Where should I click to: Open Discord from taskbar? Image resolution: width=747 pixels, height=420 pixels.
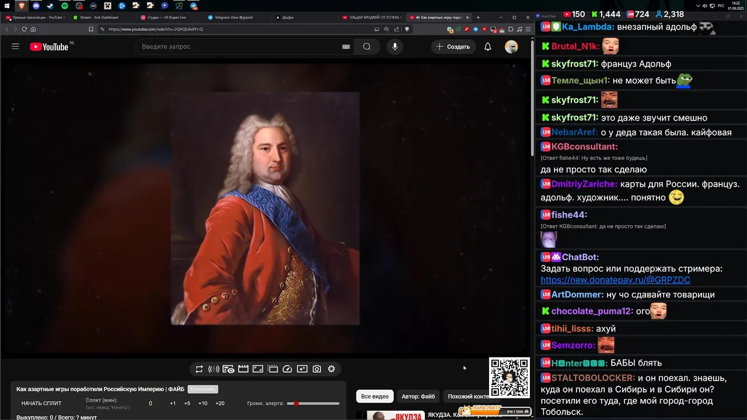pos(36,6)
